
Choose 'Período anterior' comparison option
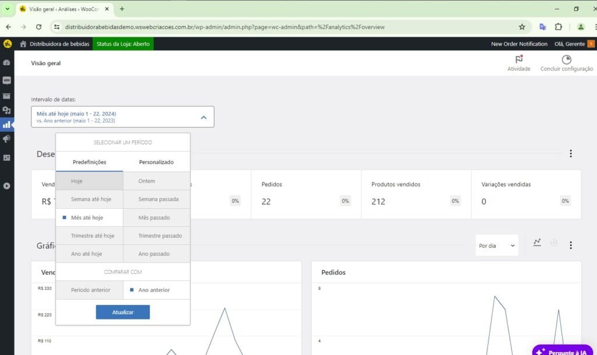(90, 290)
